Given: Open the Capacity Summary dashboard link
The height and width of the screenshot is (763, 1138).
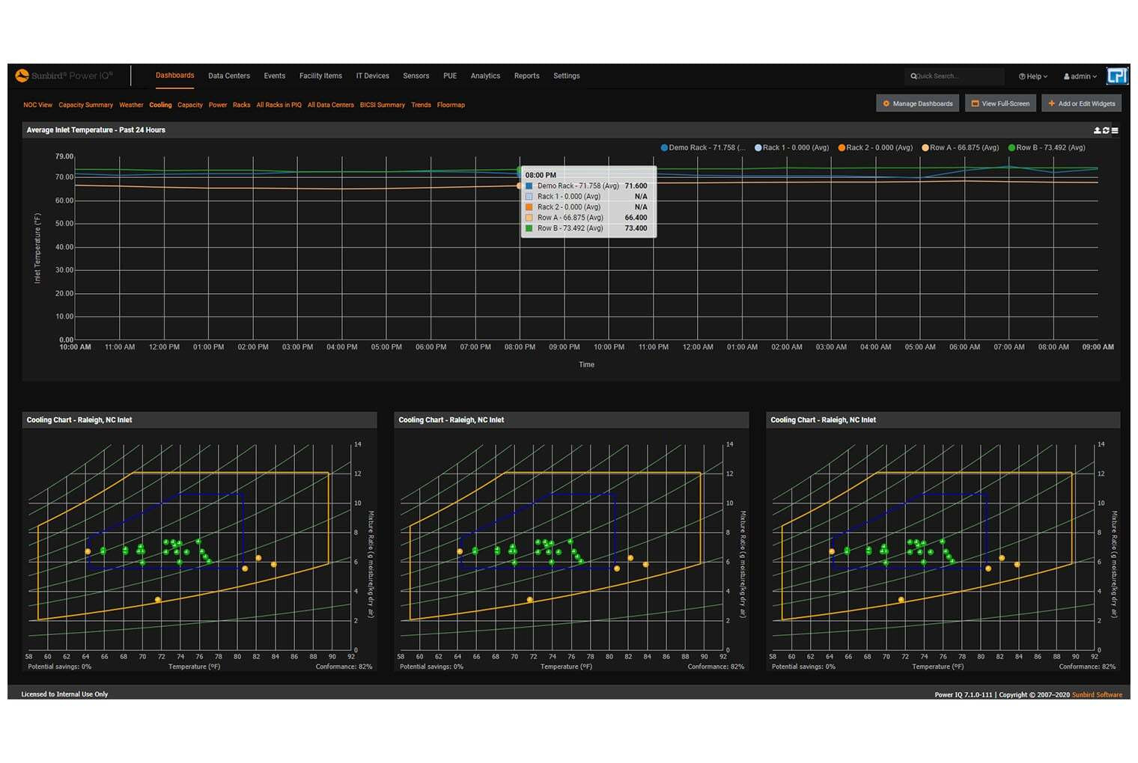Looking at the screenshot, I should click(x=85, y=105).
